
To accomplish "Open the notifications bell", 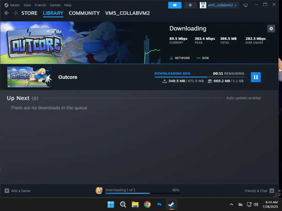I will pyautogui.click(x=190, y=5).
